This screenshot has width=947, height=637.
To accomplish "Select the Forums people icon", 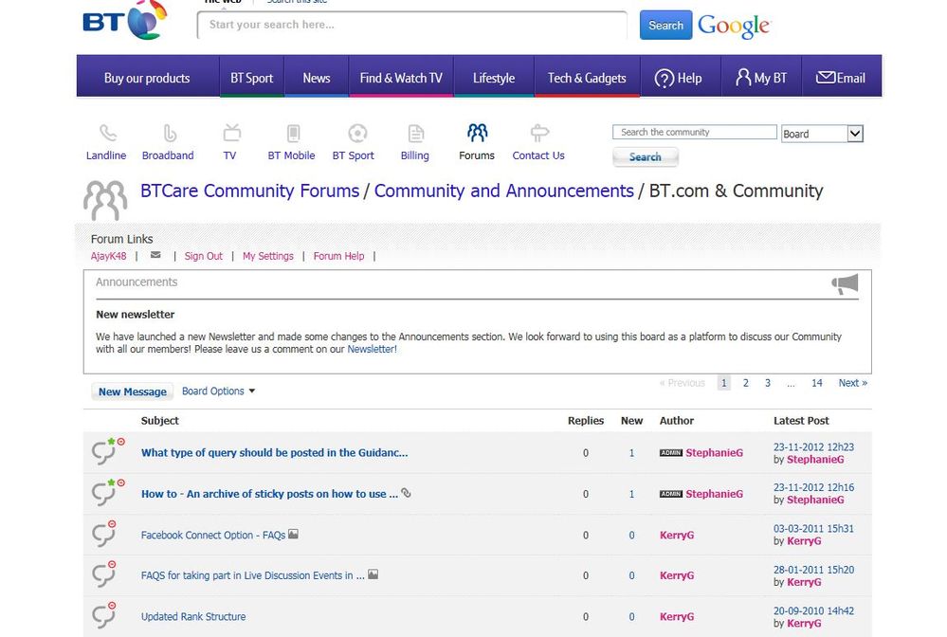I will pyautogui.click(x=477, y=132).
